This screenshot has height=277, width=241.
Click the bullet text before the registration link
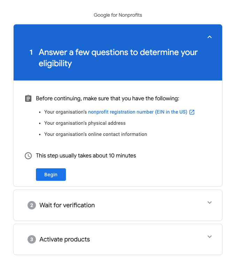(x=66, y=112)
